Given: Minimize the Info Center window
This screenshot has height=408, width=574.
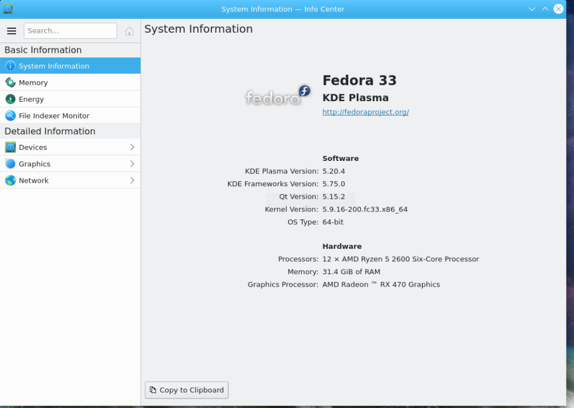Looking at the screenshot, I should coord(532,9).
